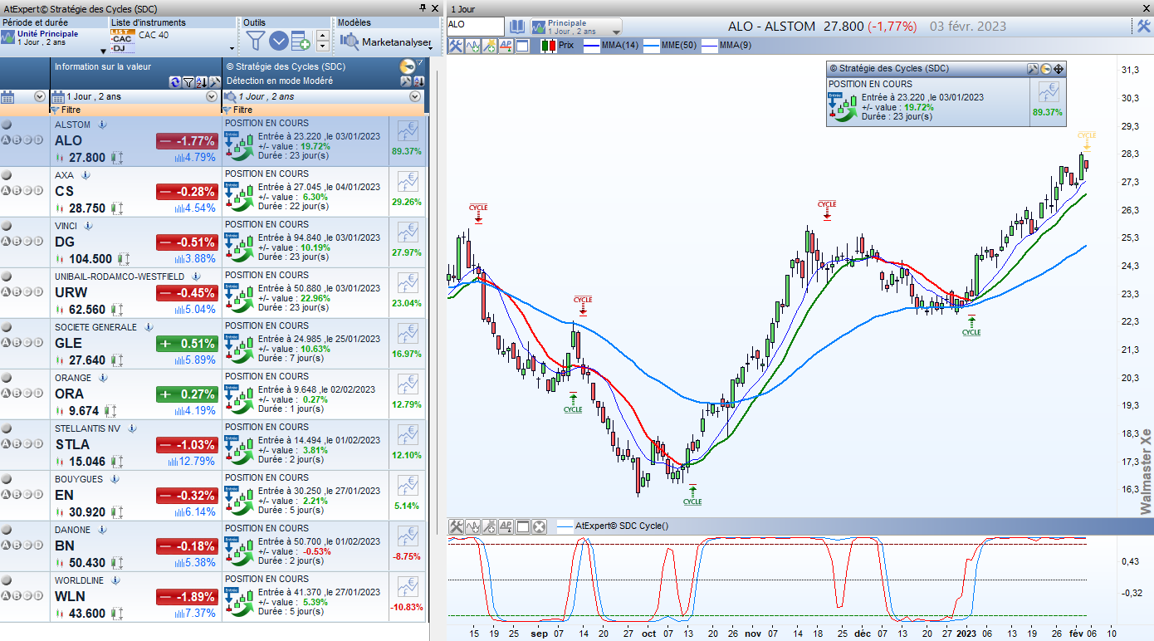Toggle the grey circle marker for AXA row
Viewport: 1154px width, 641px height.
7,175
